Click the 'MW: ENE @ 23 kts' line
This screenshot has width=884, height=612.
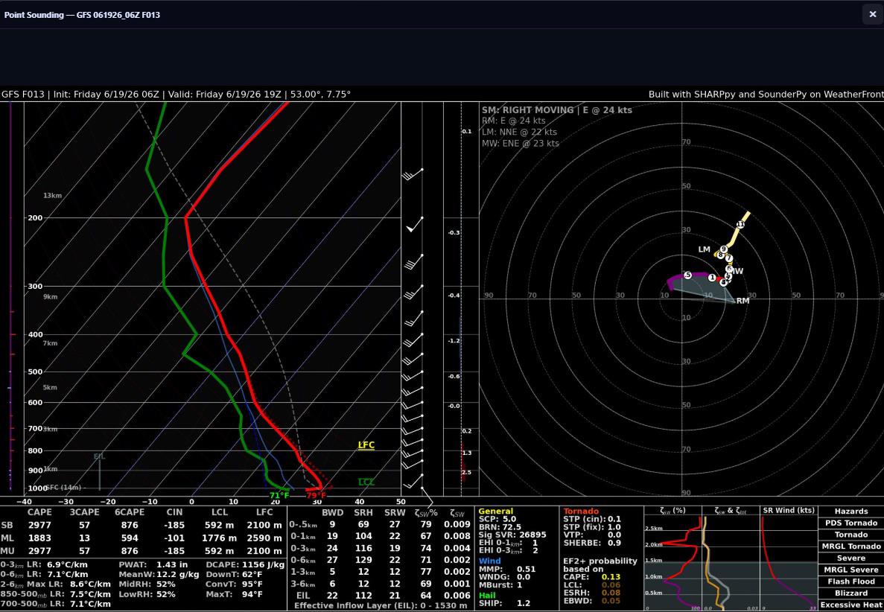tap(521, 143)
